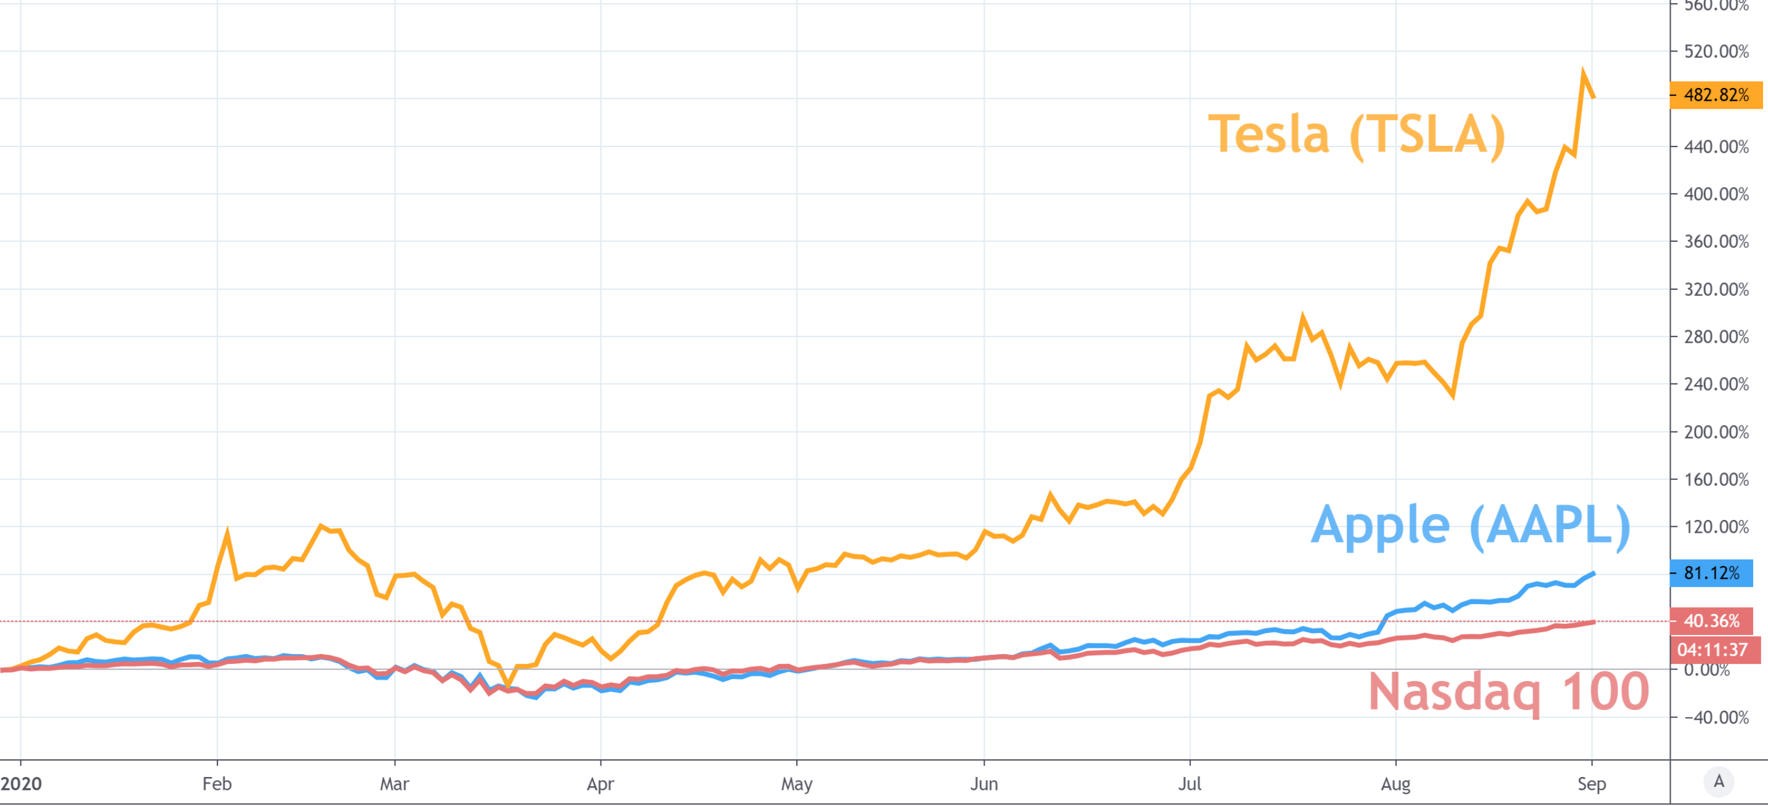Click the 360.00% price axis tick

click(x=1716, y=241)
